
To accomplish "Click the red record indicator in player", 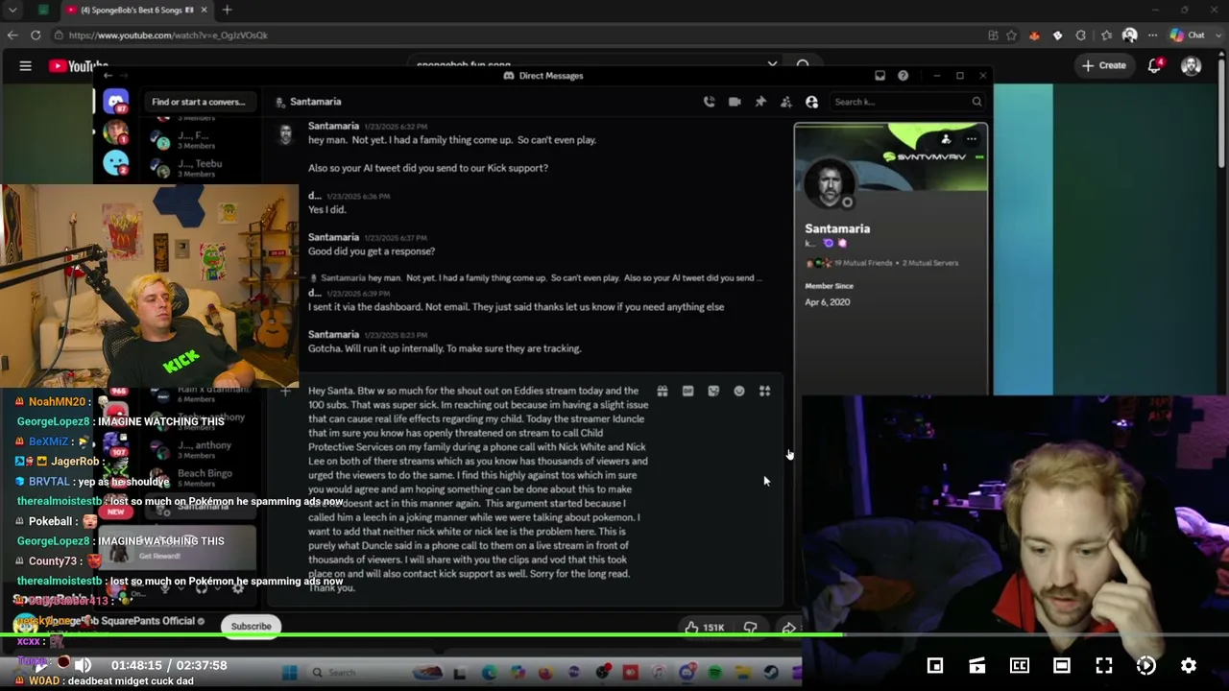I will pyautogui.click(x=63, y=663).
